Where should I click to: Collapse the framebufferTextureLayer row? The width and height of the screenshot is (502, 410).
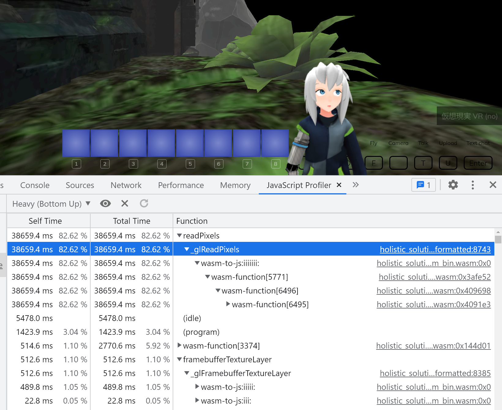pos(180,359)
